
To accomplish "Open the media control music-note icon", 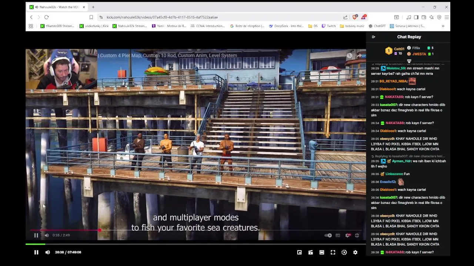I will [408, 17].
